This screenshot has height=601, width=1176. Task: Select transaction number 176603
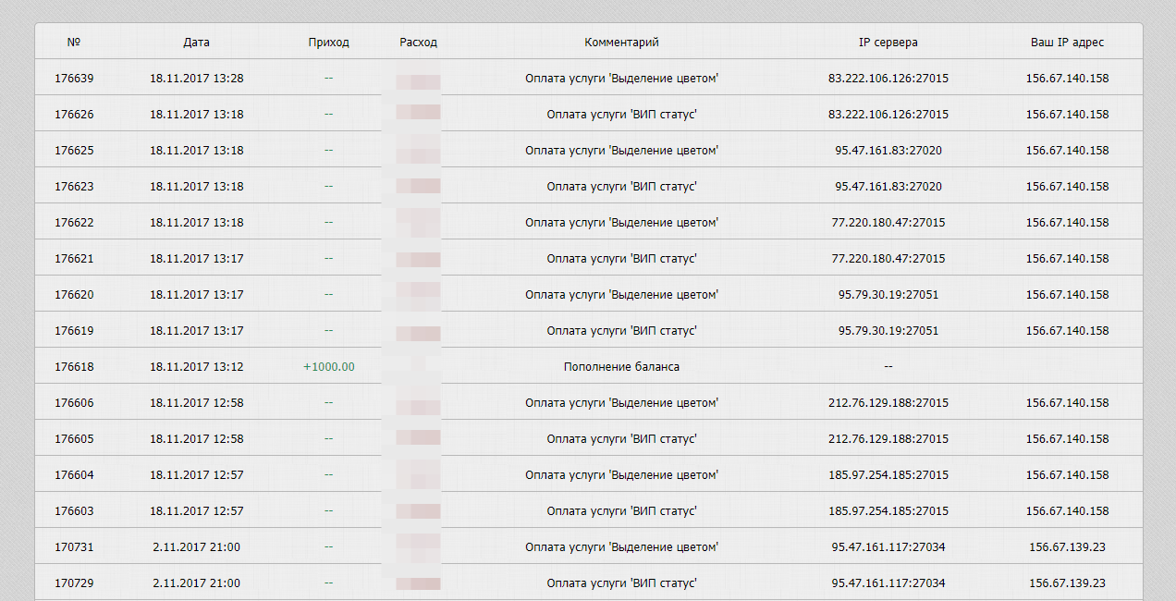point(74,511)
